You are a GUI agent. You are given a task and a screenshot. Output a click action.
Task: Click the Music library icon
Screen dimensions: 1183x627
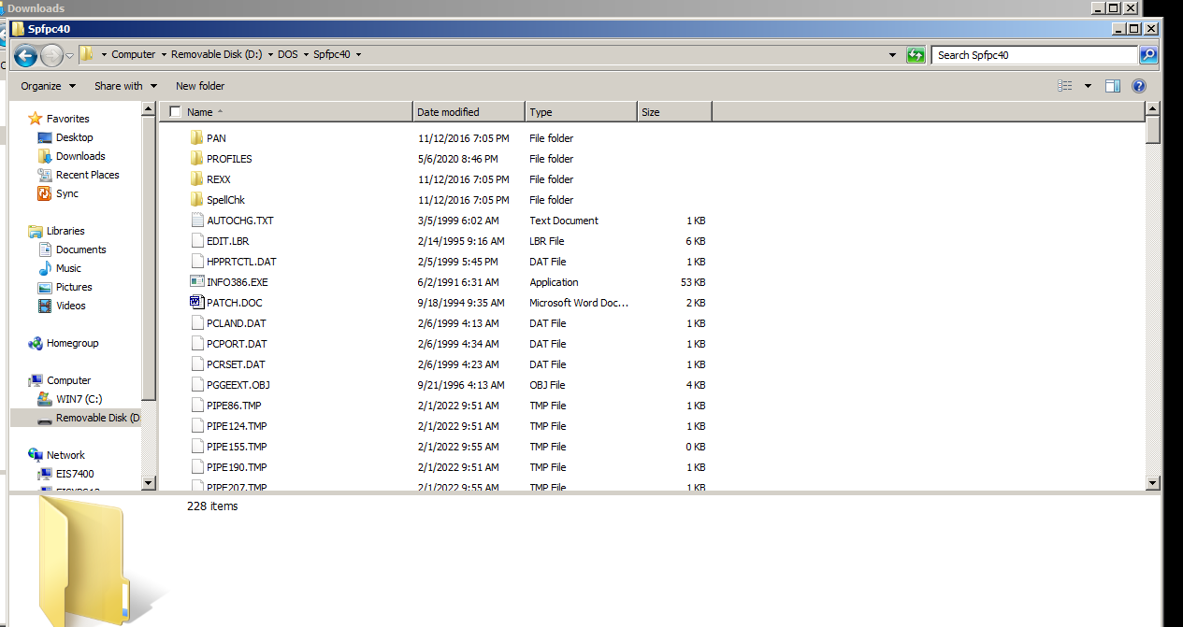click(45, 268)
